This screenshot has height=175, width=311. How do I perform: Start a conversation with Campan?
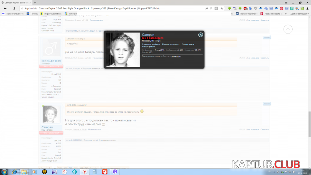pyautogui.click(x=171, y=44)
